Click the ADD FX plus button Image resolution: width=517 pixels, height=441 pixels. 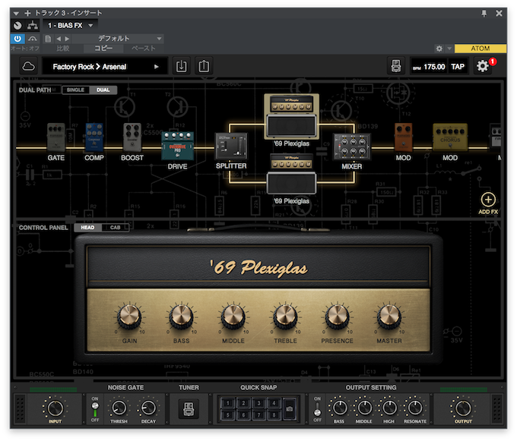(x=488, y=200)
